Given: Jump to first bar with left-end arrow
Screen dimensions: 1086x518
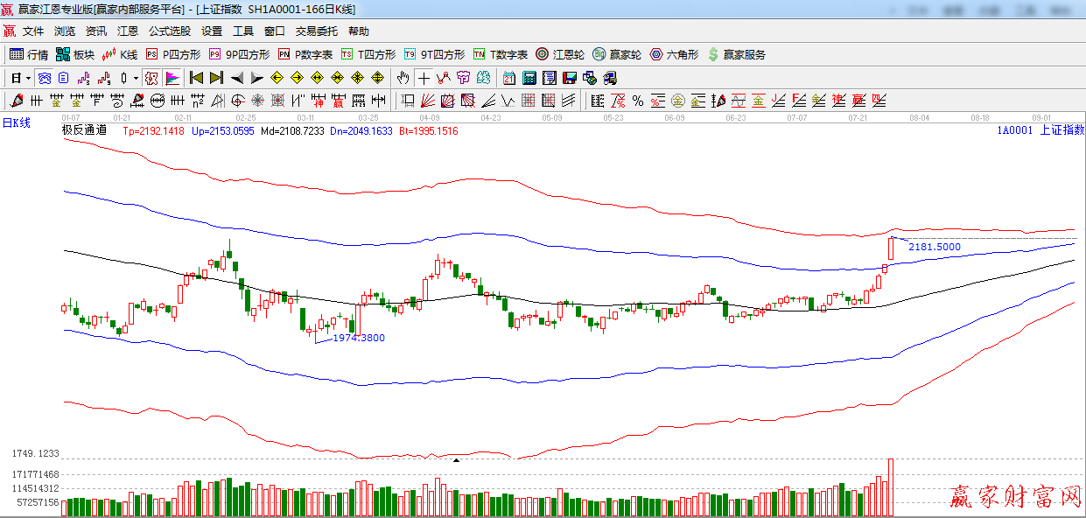Looking at the screenshot, I should [x=197, y=78].
